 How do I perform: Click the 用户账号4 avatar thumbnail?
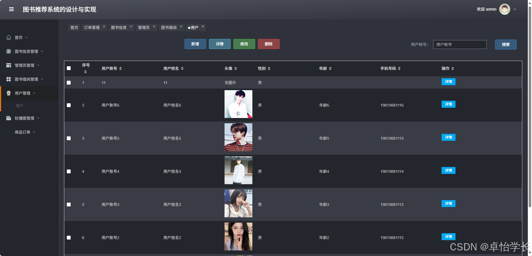pos(238,170)
